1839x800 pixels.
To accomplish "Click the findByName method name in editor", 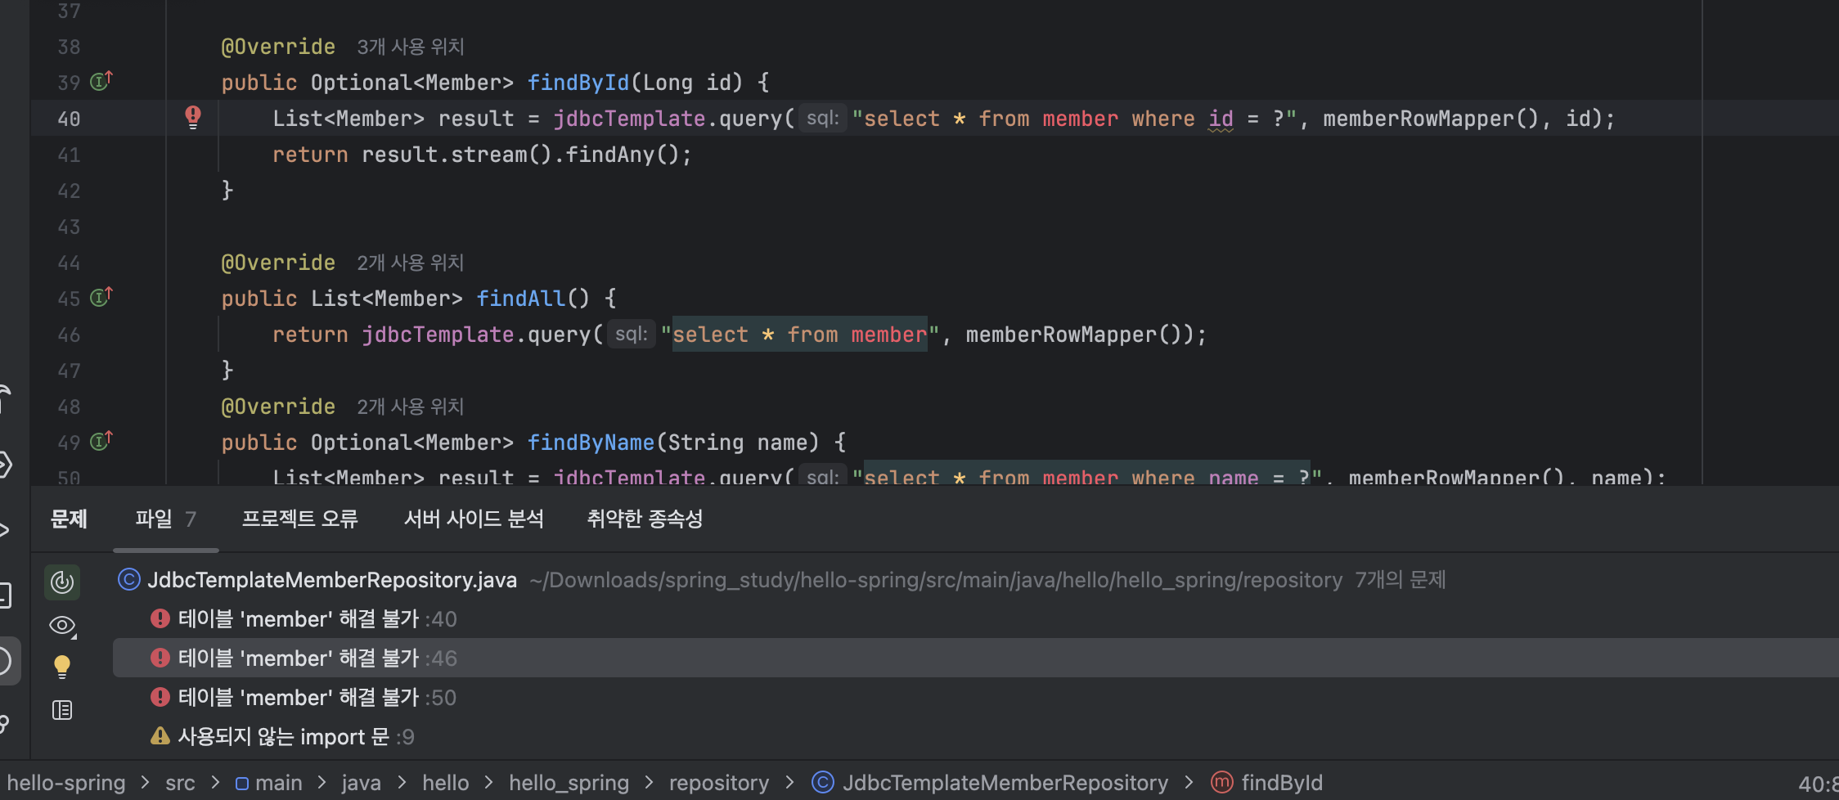I will click(x=591, y=443).
